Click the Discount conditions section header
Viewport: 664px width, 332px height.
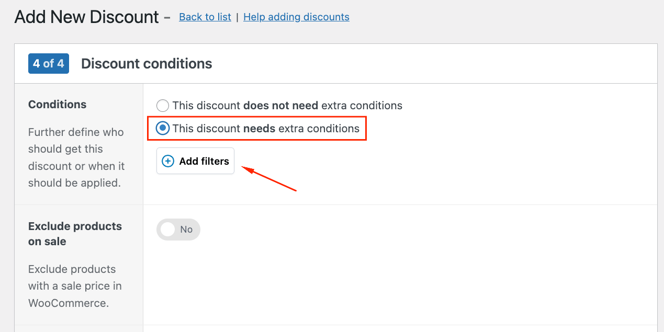pos(146,63)
